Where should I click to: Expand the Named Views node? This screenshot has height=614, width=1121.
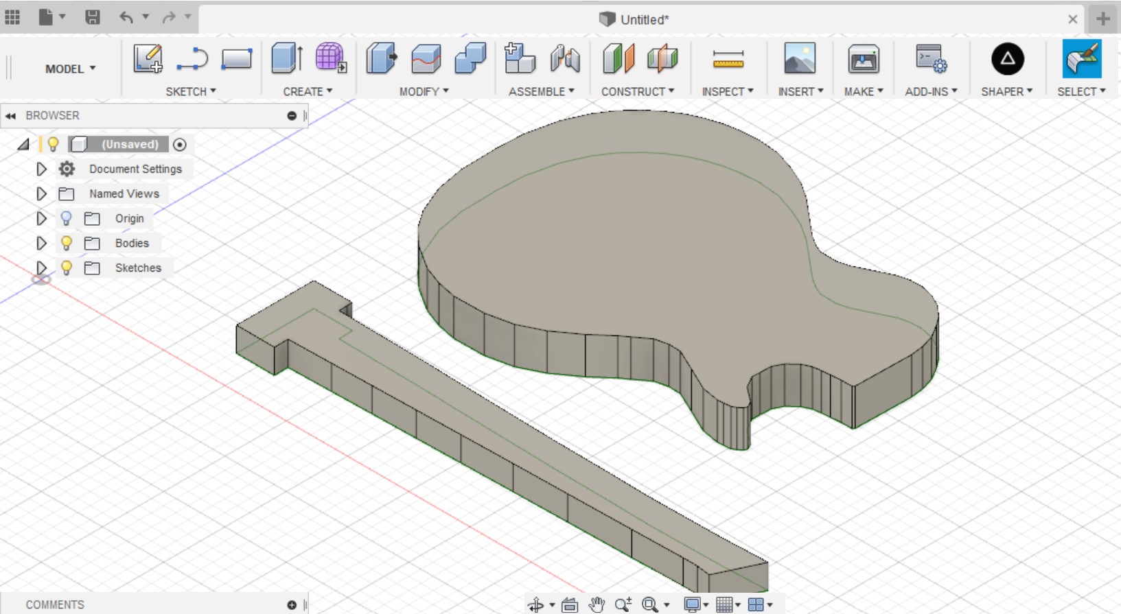41,193
